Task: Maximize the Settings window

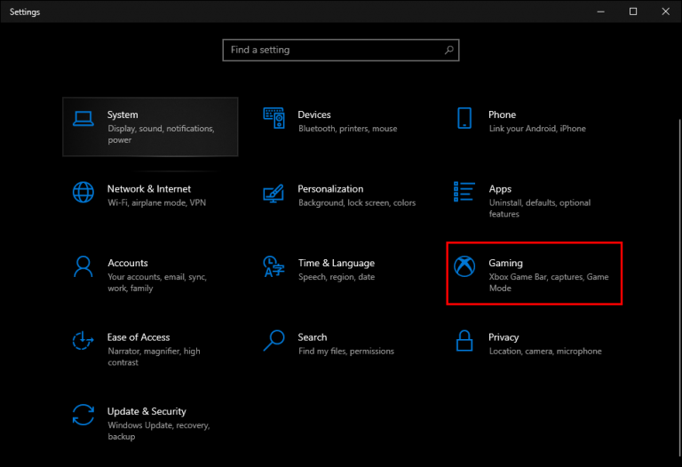Action: pos(633,12)
